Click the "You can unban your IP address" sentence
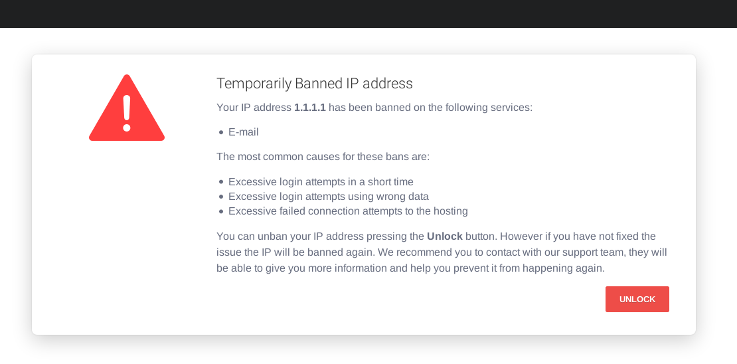 (286, 236)
